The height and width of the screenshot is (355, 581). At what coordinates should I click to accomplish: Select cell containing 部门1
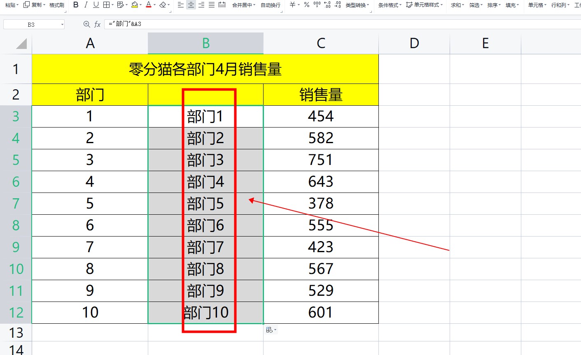click(x=205, y=116)
